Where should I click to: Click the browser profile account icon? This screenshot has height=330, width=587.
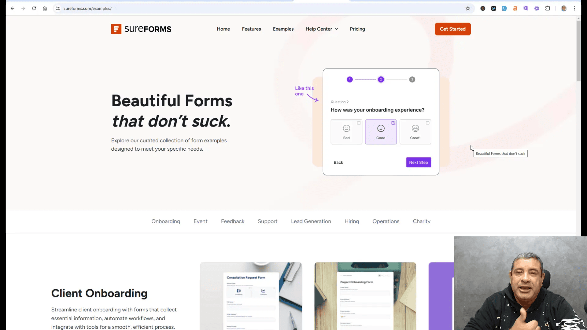(x=564, y=8)
